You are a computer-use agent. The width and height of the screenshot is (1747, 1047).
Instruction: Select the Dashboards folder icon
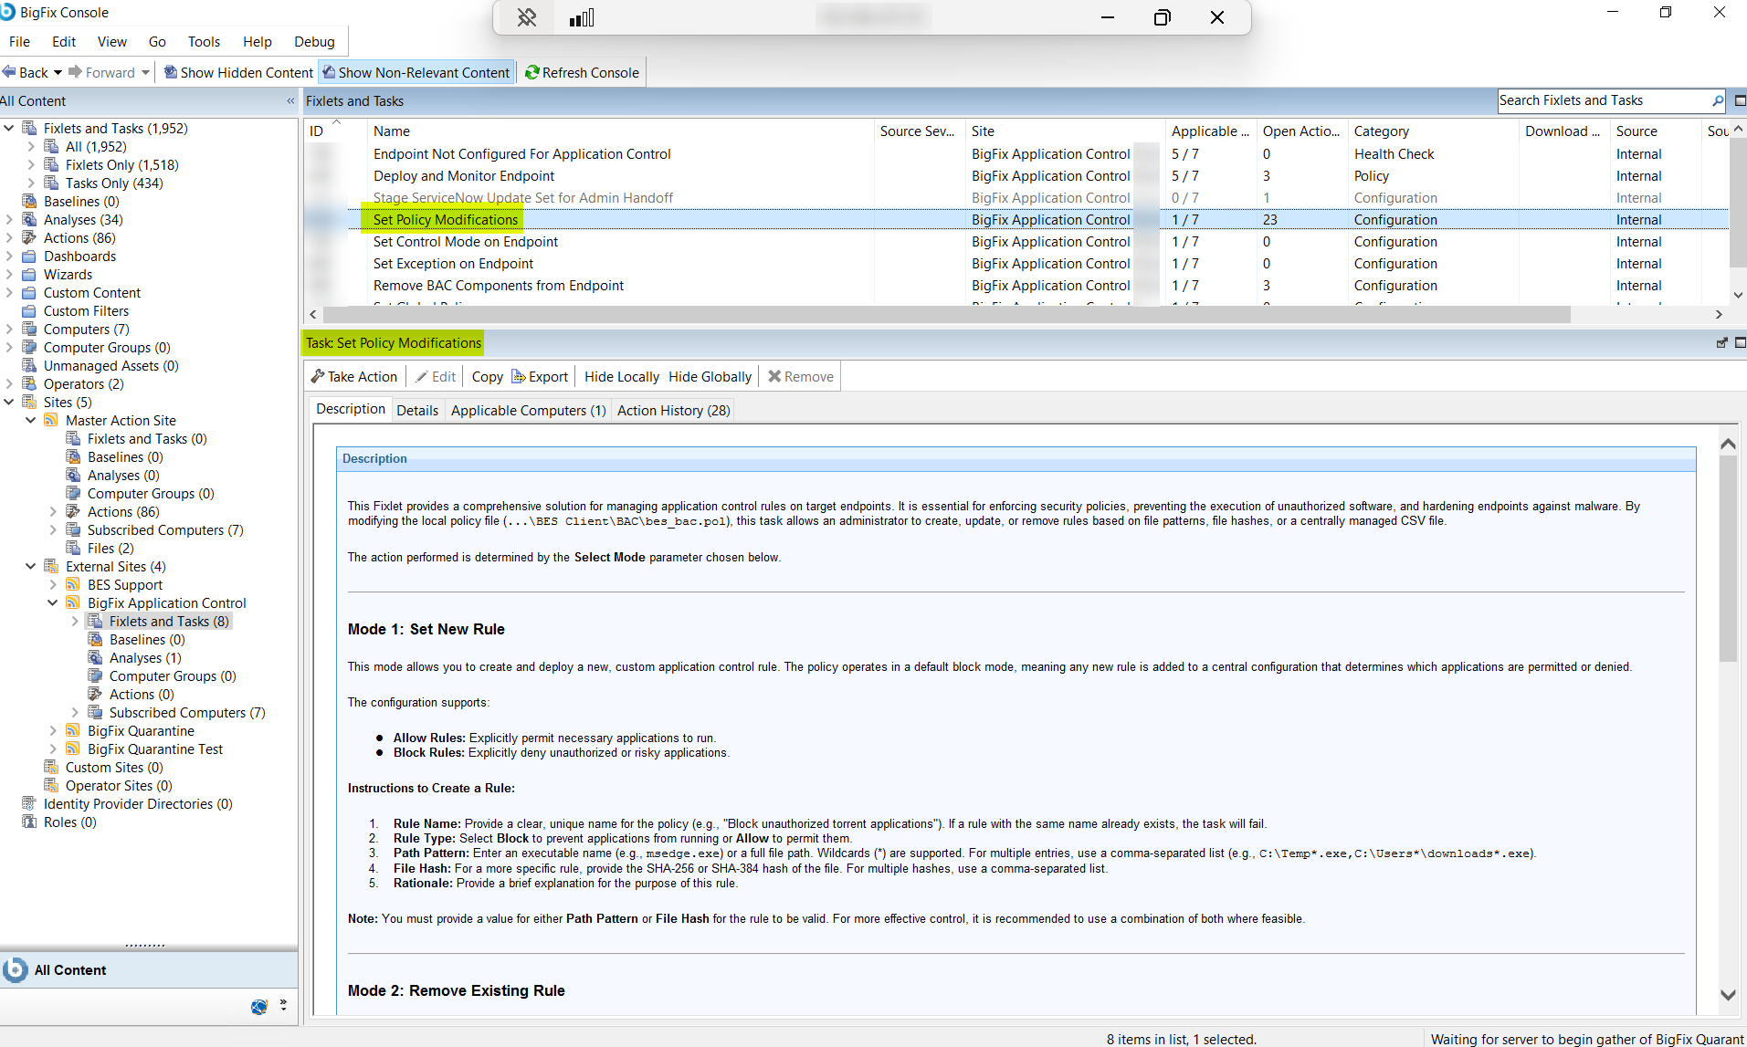pos(29,257)
